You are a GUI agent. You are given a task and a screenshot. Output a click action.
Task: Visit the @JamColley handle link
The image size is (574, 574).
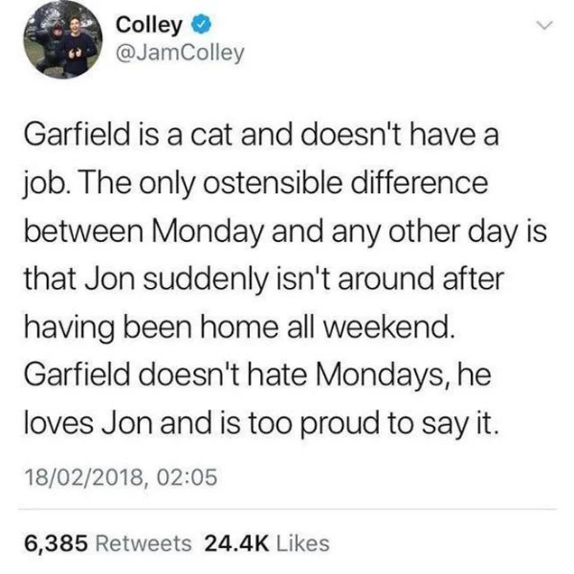[180, 53]
